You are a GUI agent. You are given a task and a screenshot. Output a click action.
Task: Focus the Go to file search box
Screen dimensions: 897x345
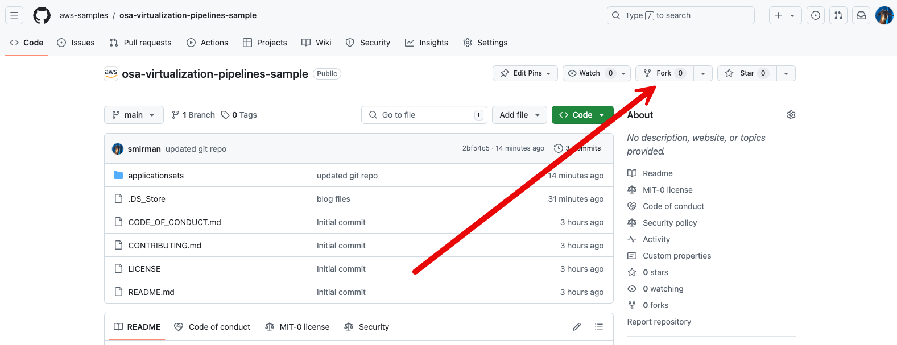click(424, 115)
